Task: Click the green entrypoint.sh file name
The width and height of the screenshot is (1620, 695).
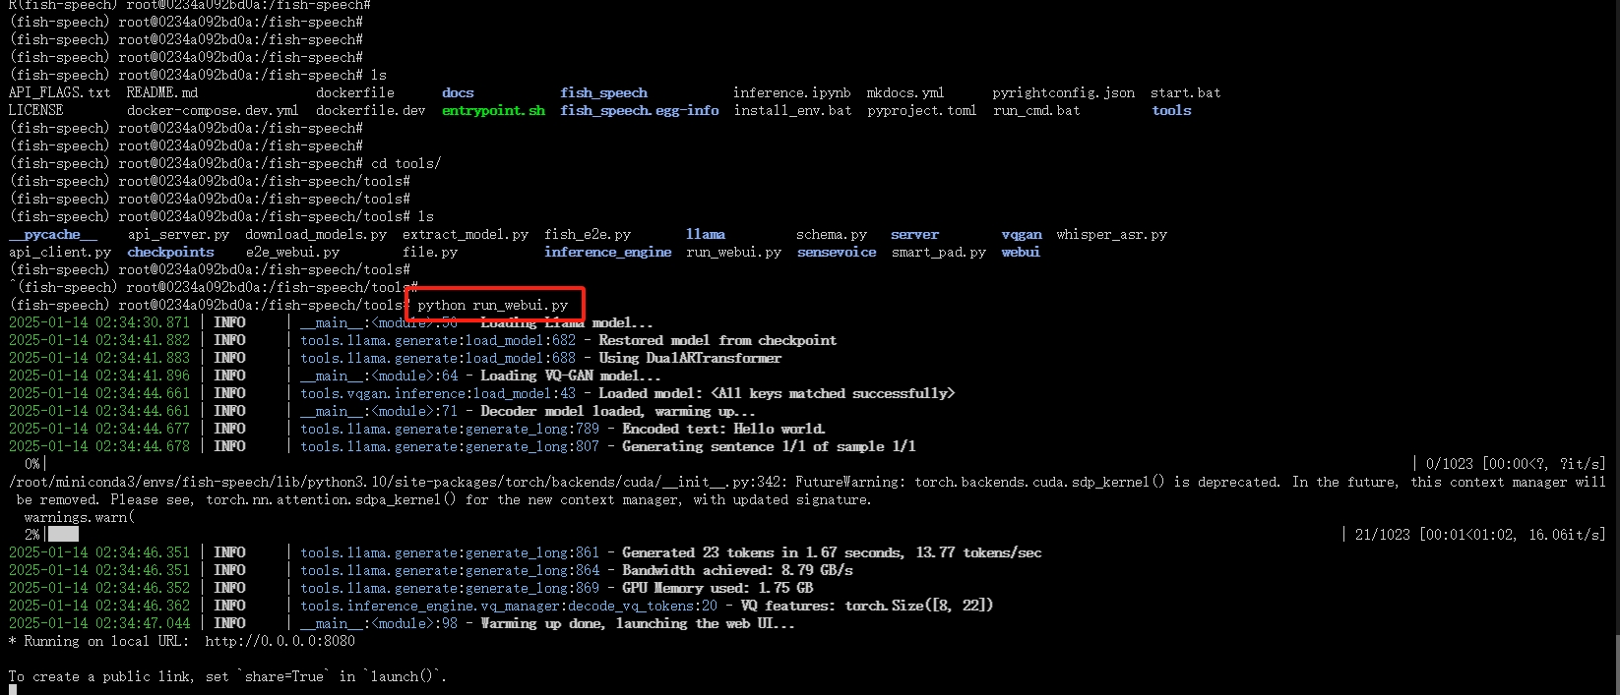Action: 493,110
